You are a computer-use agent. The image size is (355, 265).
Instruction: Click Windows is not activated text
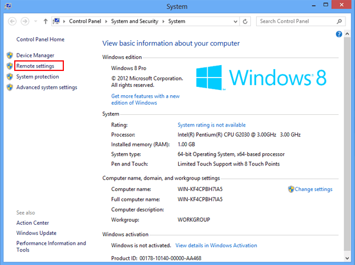pyautogui.click(x=141, y=245)
